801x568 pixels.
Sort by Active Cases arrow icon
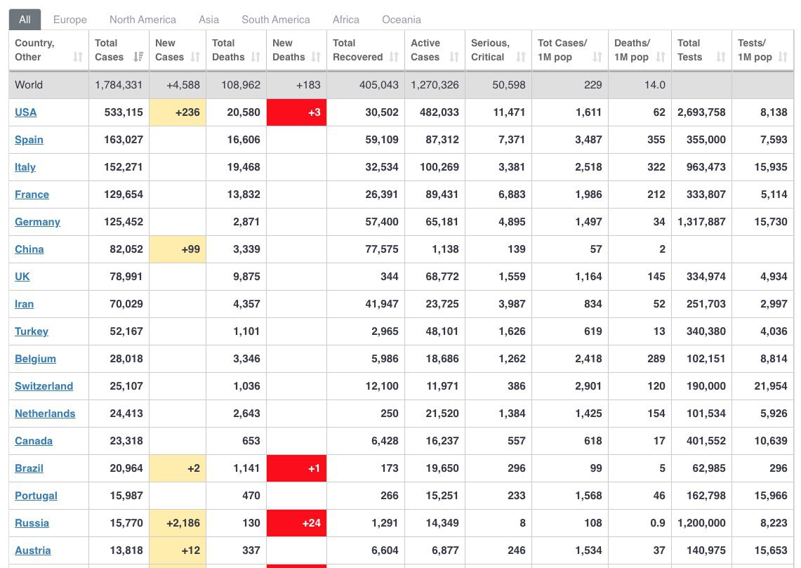coord(454,57)
